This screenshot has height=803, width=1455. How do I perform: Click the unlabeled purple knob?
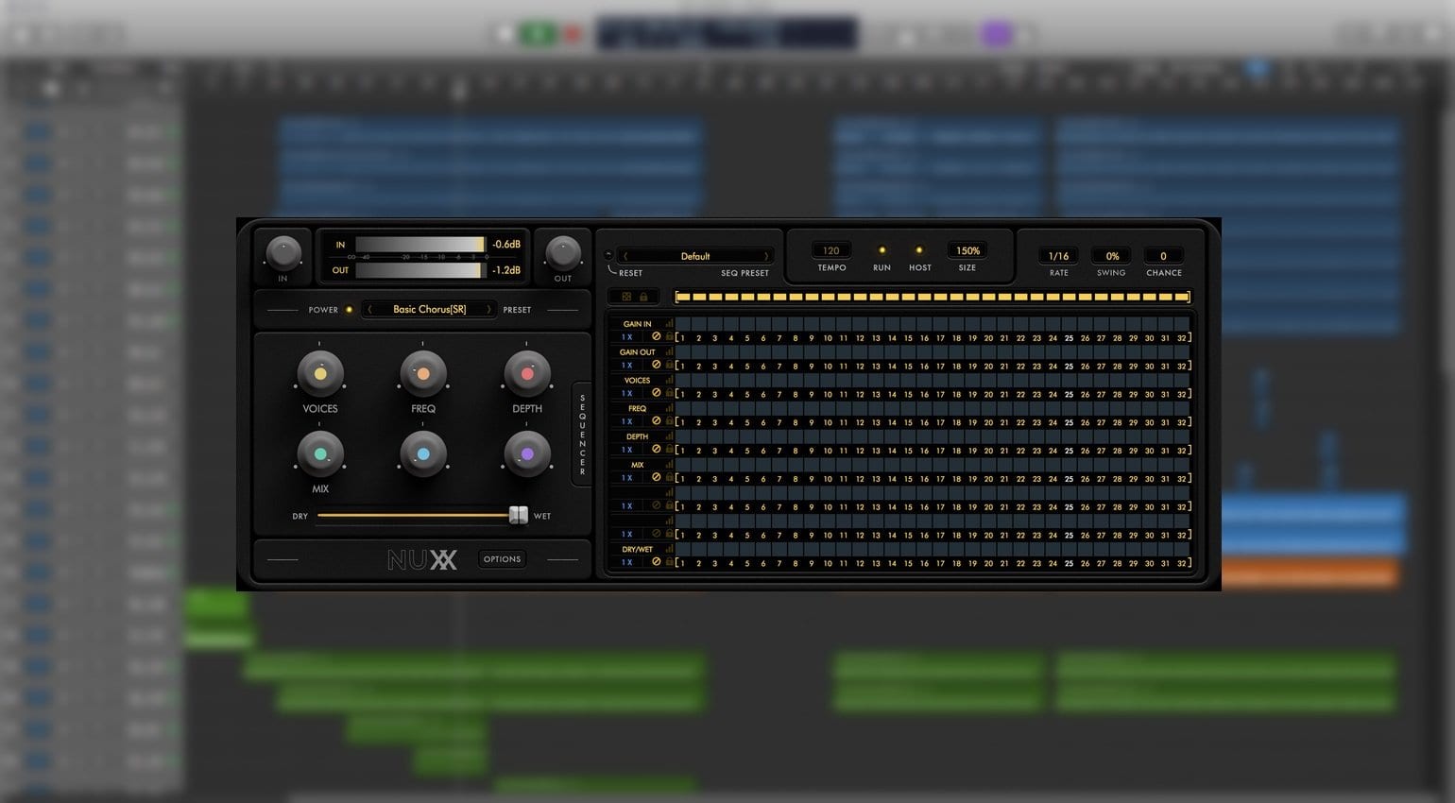(x=527, y=454)
